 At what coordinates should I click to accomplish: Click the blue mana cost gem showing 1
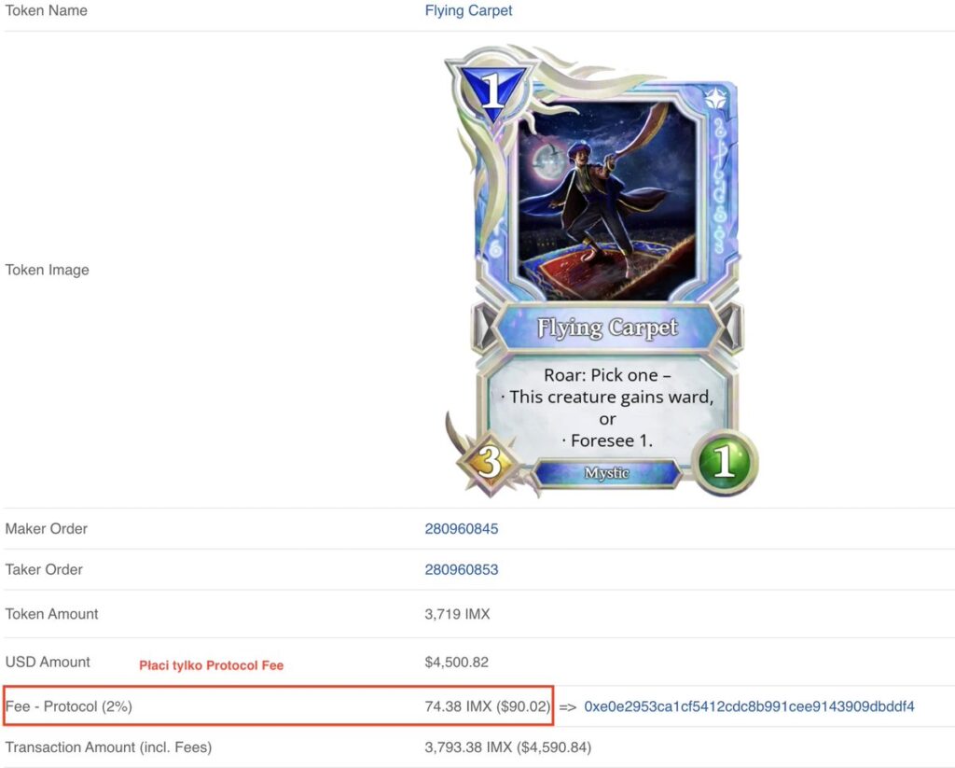pos(492,91)
